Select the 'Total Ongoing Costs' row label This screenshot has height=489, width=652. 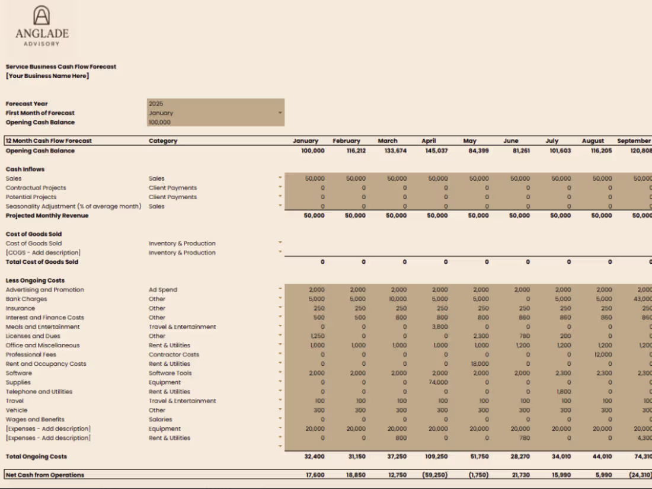pyautogui.click(x=36, y=456)
